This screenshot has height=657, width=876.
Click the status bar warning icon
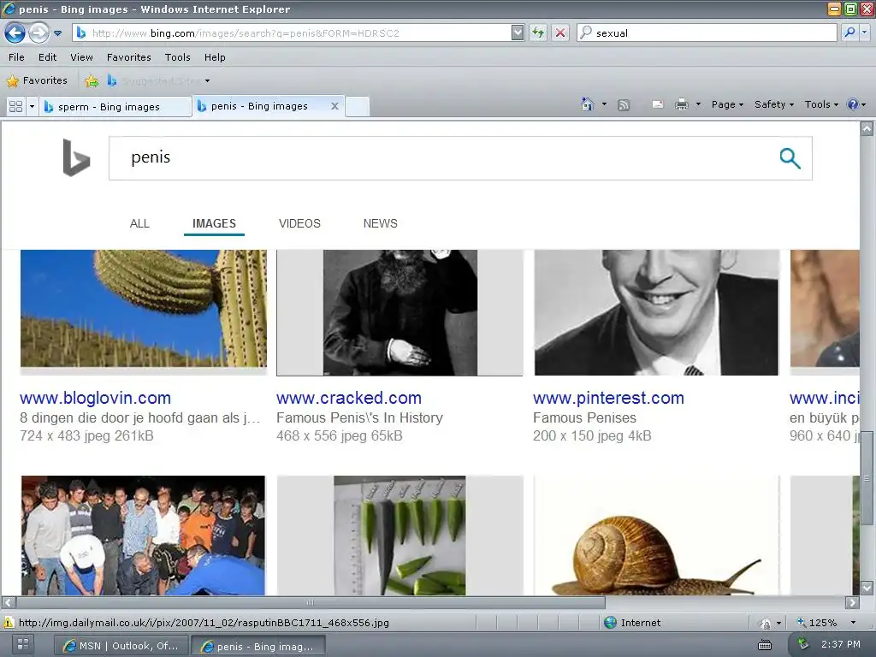pyautogui.click(x=9, y=623)
